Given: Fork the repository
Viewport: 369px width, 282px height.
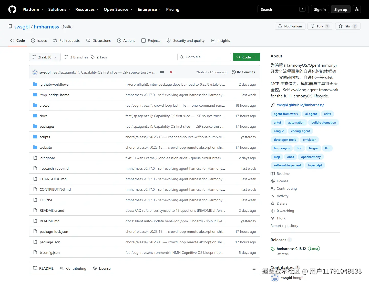Looking at the screenshot, I should coord(320,26).
